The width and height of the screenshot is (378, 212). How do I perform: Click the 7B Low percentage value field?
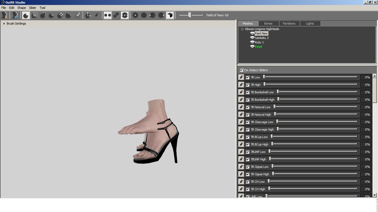pos(366,77)
